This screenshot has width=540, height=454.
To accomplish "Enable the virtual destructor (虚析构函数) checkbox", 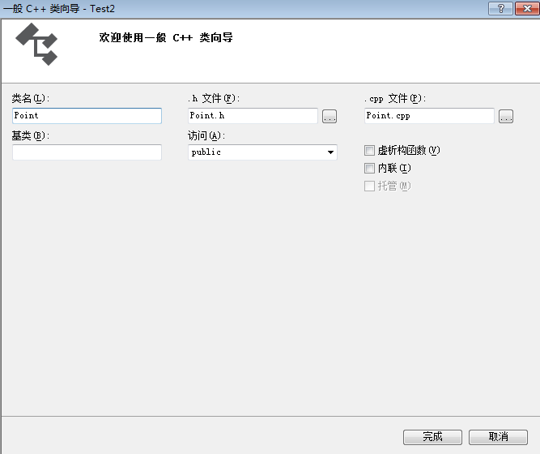I will coord(369,151).
